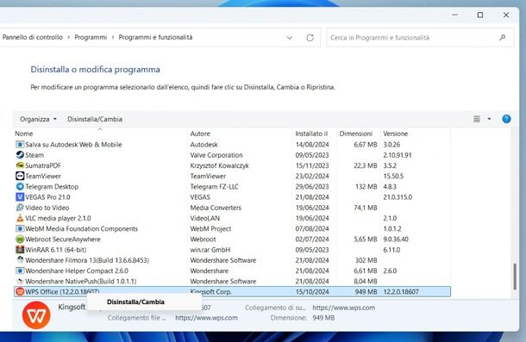Viewport: 526px width, 342px height.
Task: Click Telegram FZ-LLC author cell
Action: 214,186
